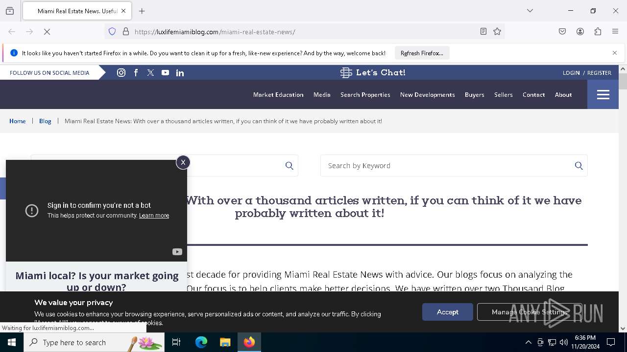627x352 pixels.
Task: Open the About menu item
Action: tap(563, 95)
